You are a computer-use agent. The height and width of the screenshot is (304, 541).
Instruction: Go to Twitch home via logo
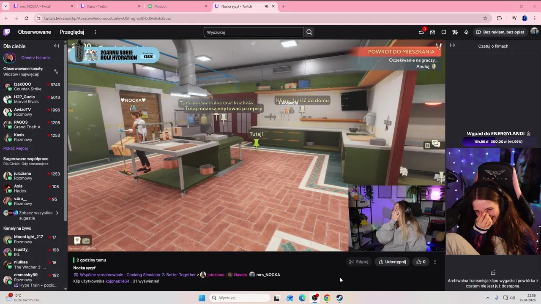7,32
